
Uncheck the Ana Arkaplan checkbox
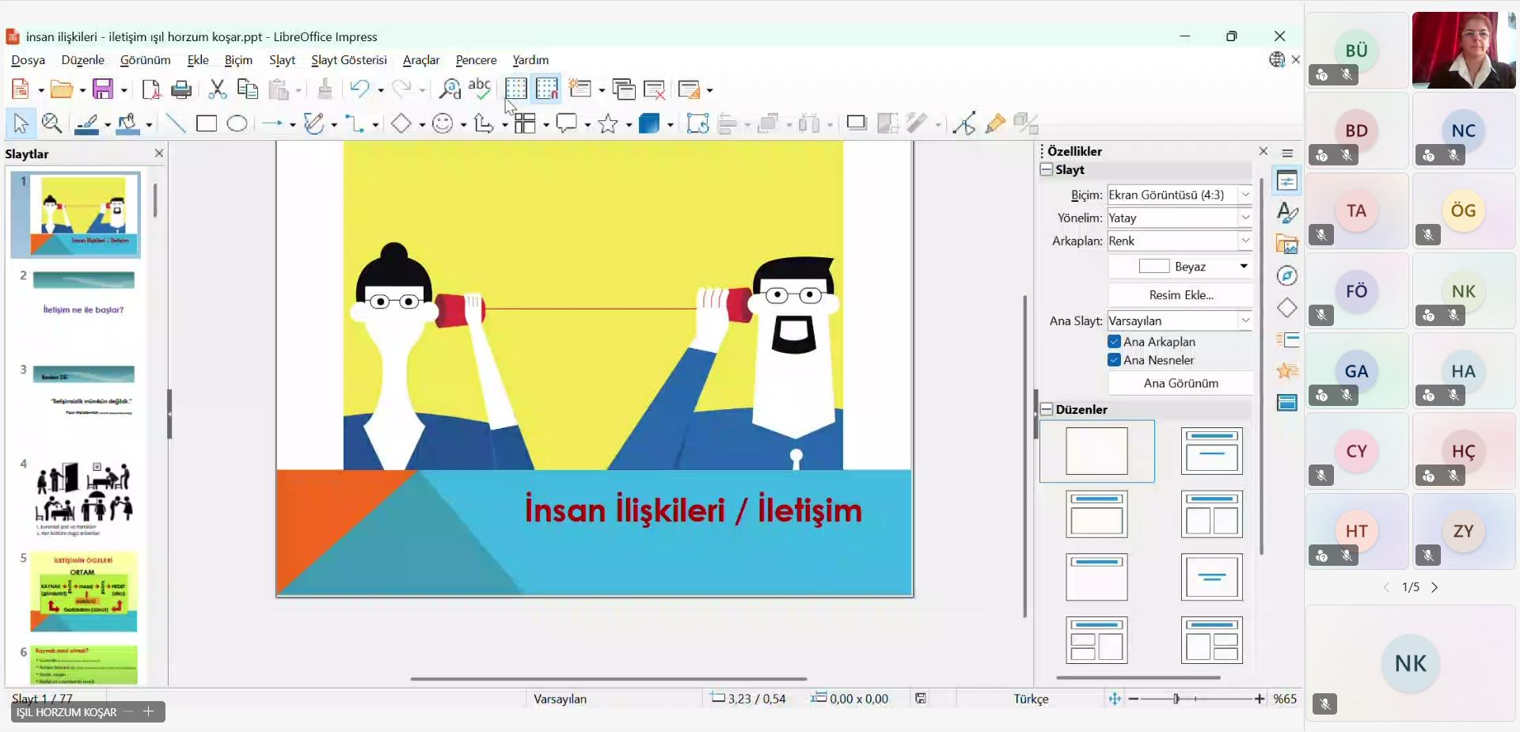1114,342
